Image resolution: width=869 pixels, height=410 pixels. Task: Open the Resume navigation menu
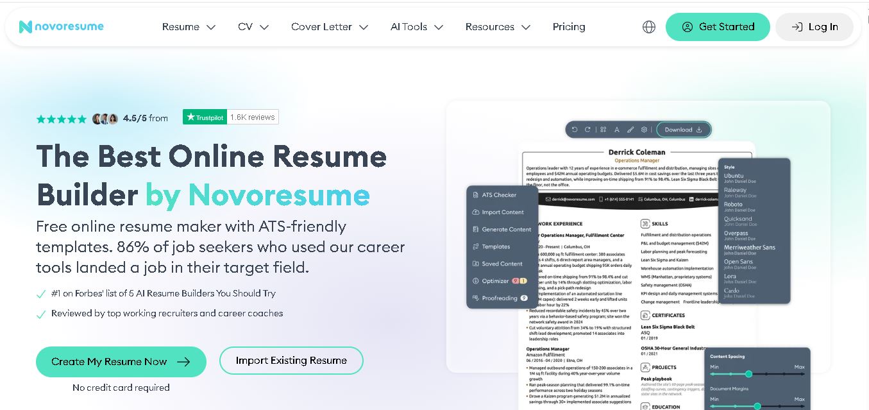coord(189,27)
